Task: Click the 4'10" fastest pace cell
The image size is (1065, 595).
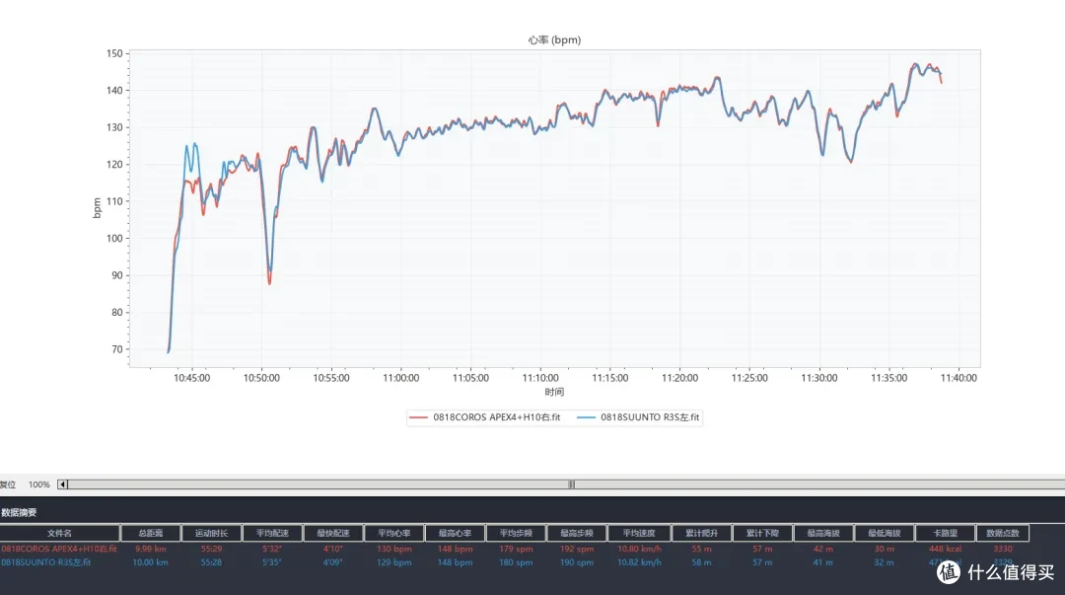Action: (x=333, y=549)
